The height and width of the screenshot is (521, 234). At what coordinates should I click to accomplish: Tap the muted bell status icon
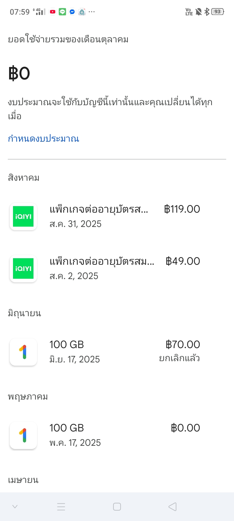(x=198, y=12)
